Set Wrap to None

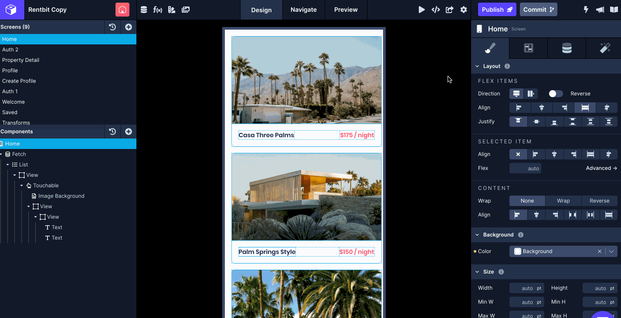[527, 201]
